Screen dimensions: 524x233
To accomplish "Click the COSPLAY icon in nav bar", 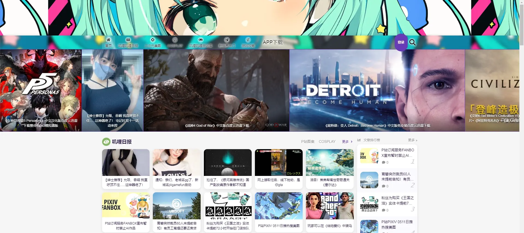I will click(x=175, y=40).
